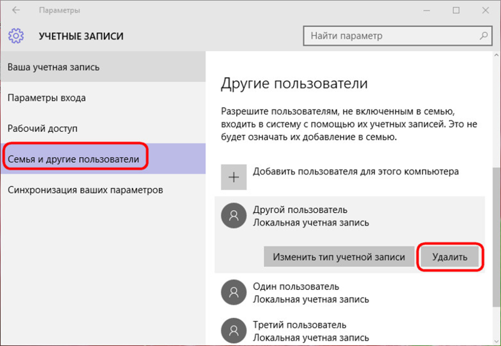Click Добавить пользователя для этого компьютера
Screen dimensions: 501x346
pyautogui.click(x=356, y=172)
